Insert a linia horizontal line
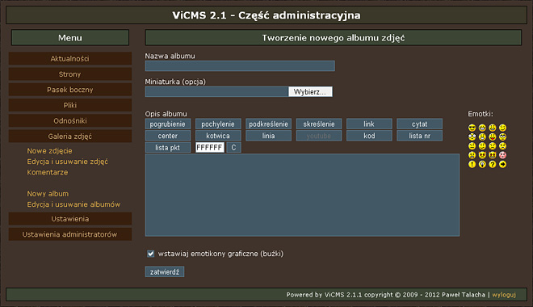Screen dimensions: 533x307 click(268, 136)
